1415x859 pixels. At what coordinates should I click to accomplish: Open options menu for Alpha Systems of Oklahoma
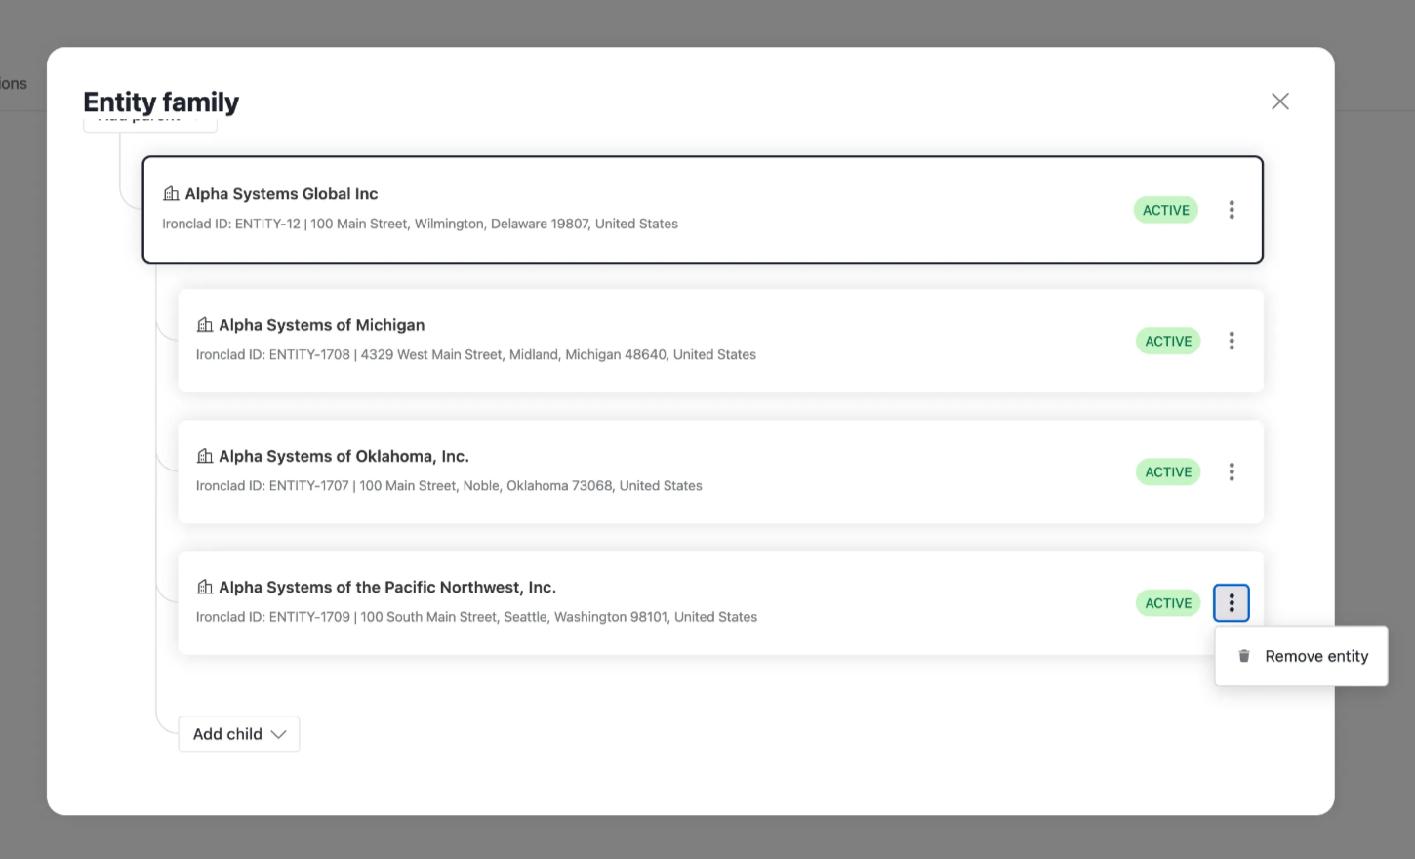pyautogui.click(x=1232, y=472)
